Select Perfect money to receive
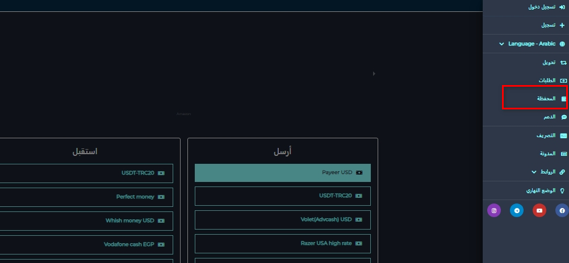 [x=86, y=197]
